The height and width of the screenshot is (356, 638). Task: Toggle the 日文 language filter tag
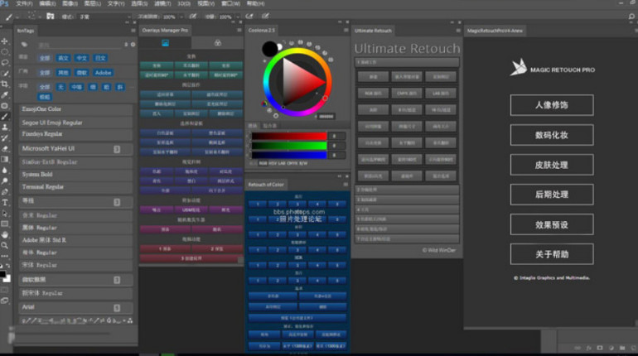coord(100,59)
